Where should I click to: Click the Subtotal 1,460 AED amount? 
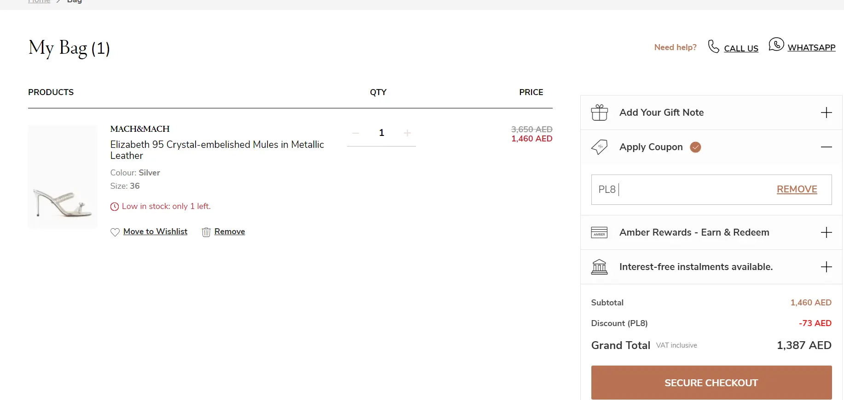coord(811,303)
